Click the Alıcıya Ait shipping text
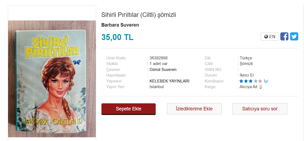 pos(249,87)
